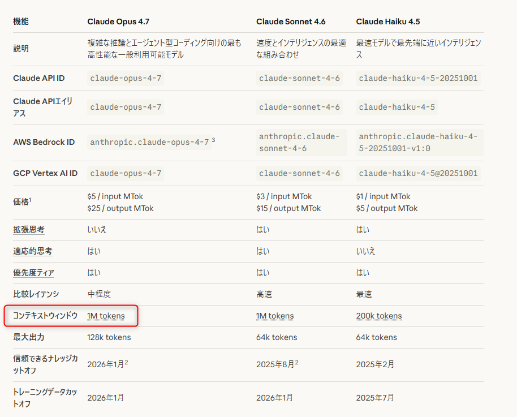
Task: Click the claude-sonnet-4-6 code in GCP Vertex AI row
Action: (299, 173)
